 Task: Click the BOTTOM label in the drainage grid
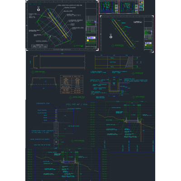coord(113,62)
